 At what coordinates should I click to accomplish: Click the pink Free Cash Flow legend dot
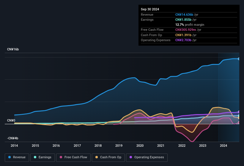(x=61, y=157)
